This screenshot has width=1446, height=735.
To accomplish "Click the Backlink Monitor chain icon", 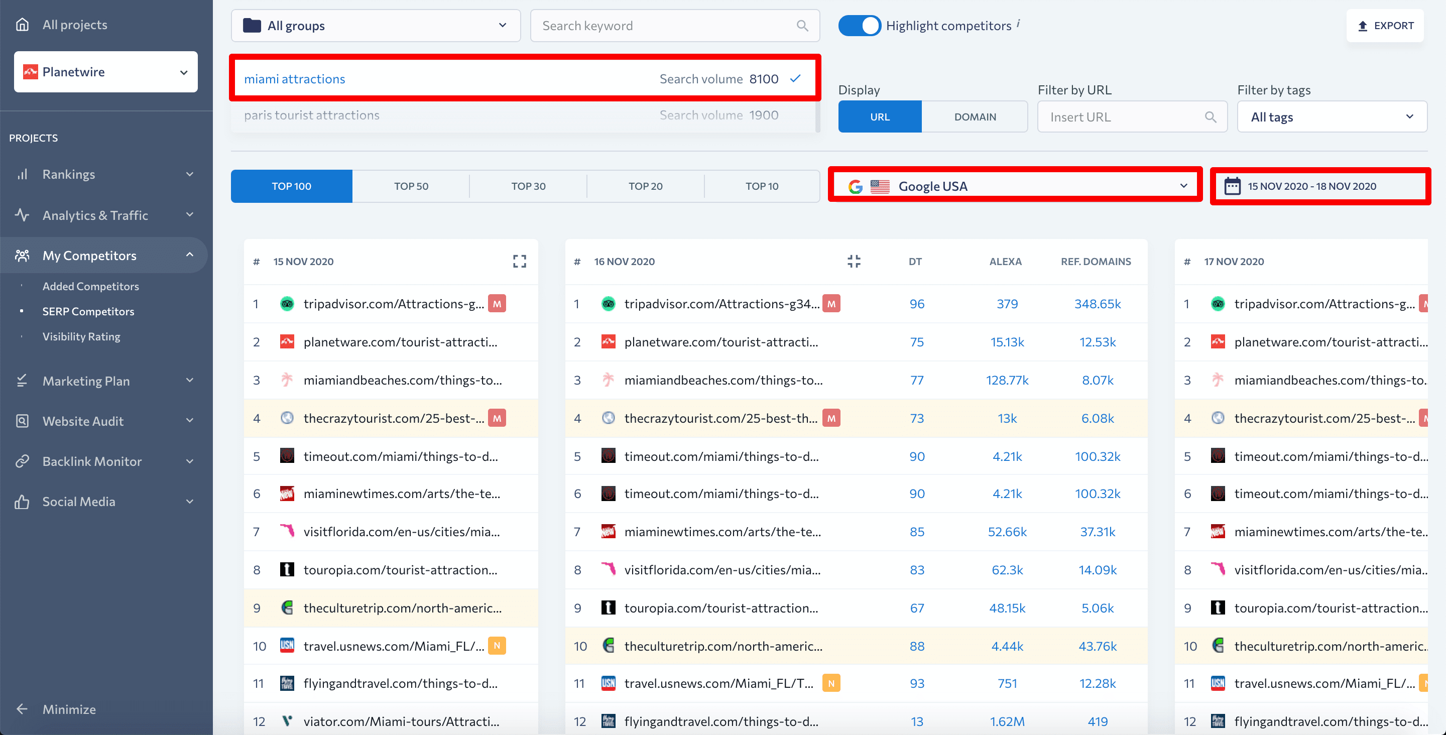I will [22, 461].
